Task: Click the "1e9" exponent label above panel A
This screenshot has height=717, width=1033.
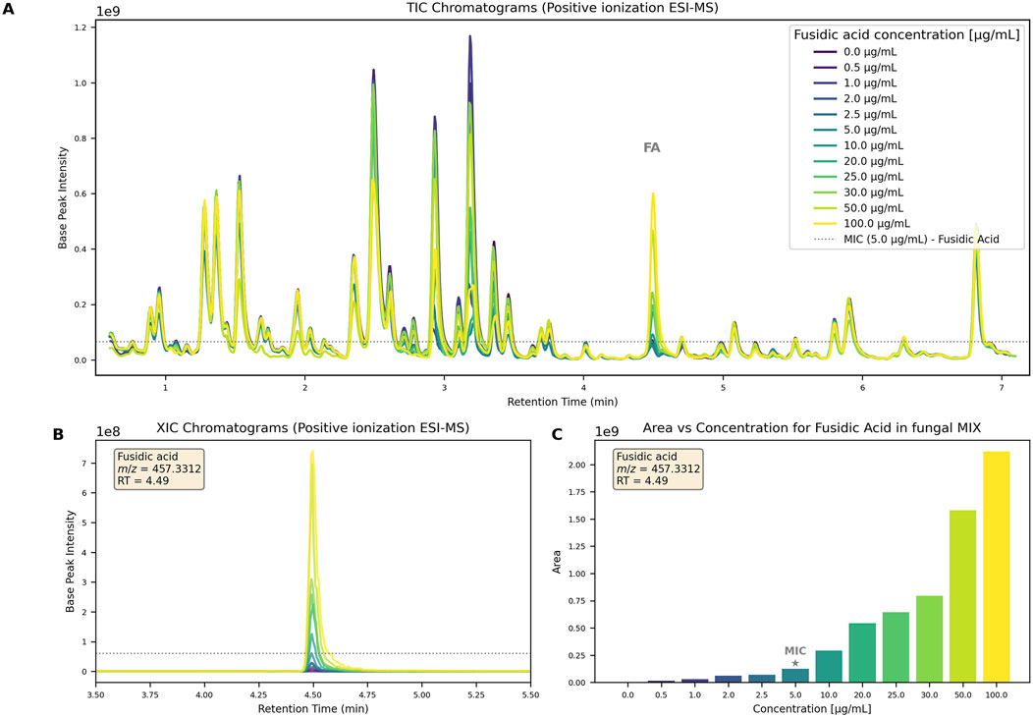Action: click(107, 12)
